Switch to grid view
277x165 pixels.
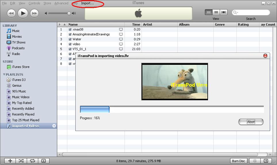click(x=216, y=12)
